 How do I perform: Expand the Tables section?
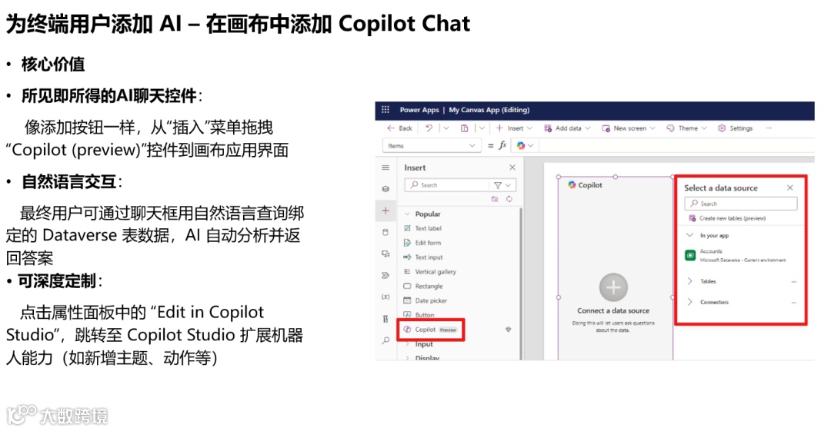point(689,281)
